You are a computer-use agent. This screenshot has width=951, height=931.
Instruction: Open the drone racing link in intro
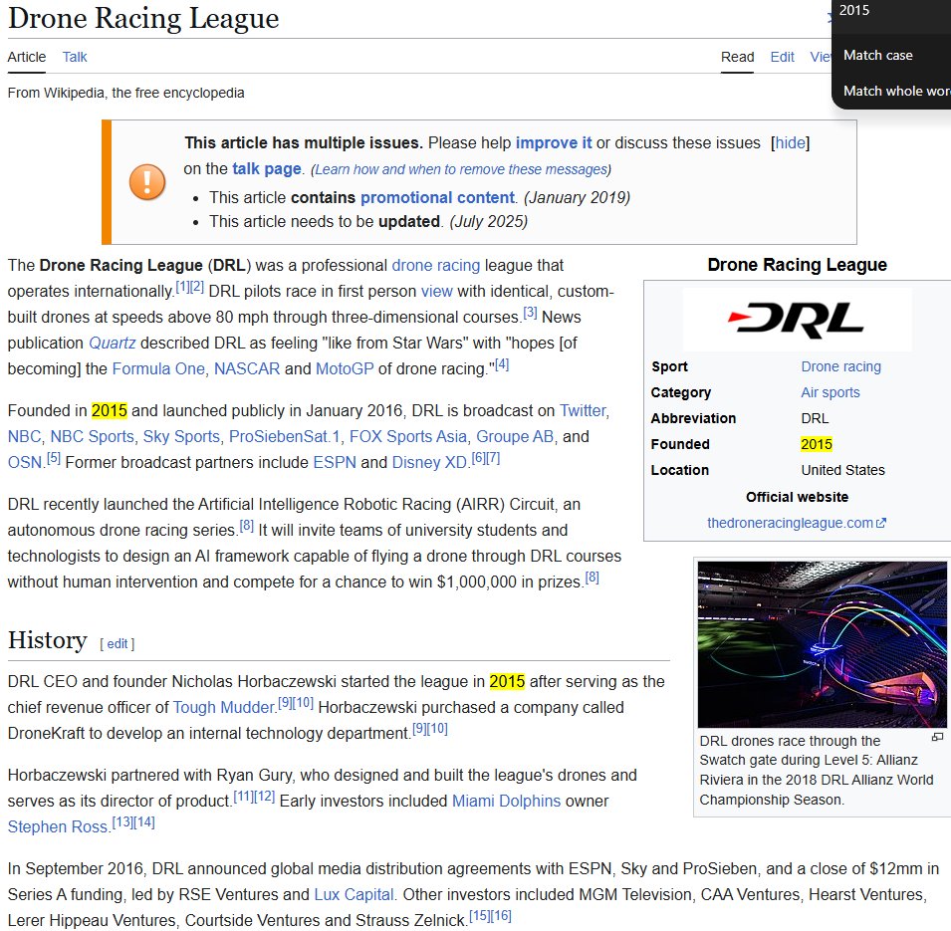(435, 266)
